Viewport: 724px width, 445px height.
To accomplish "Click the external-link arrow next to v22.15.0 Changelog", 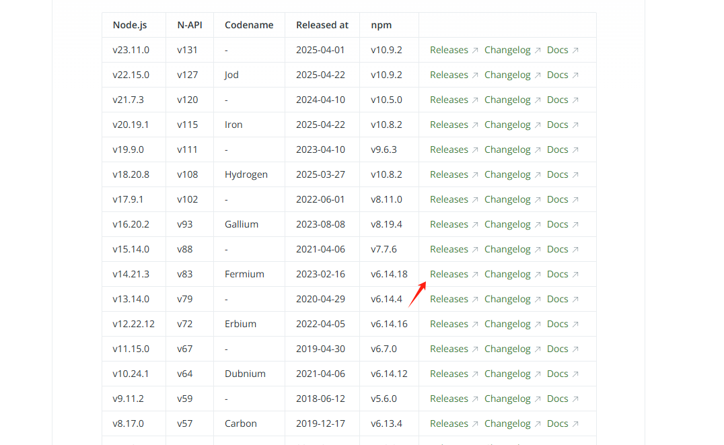I will (537, 74).
